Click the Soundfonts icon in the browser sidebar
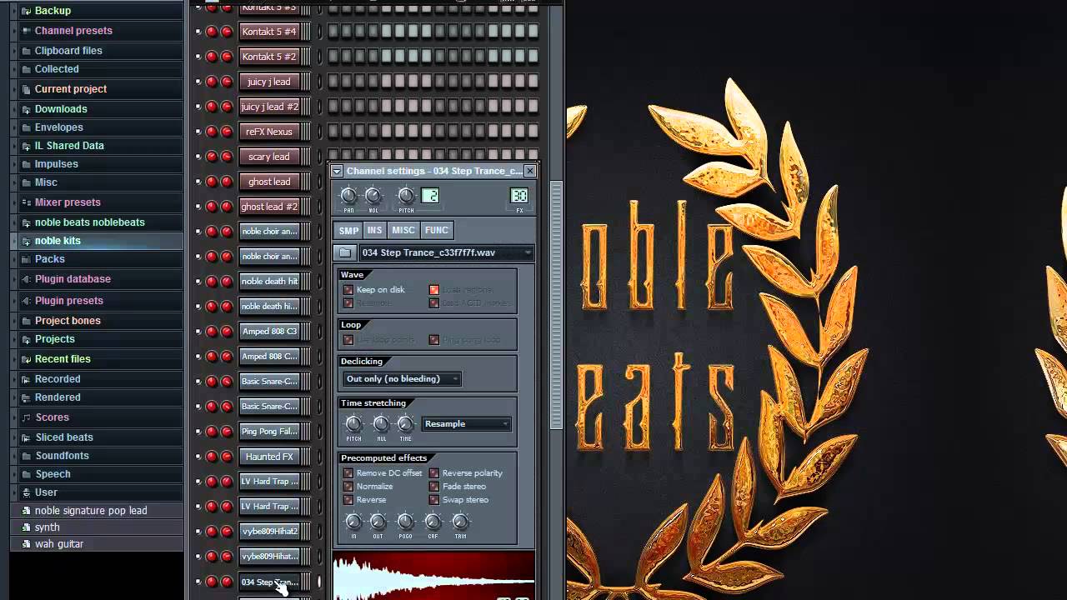Screen dimensions: 1067x600 [26, 456]
